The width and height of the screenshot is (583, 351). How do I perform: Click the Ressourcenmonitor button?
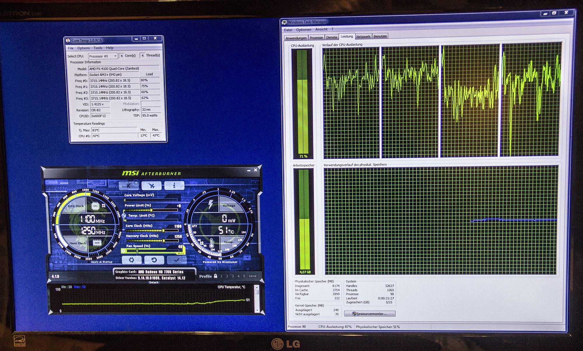pos(370,314)
